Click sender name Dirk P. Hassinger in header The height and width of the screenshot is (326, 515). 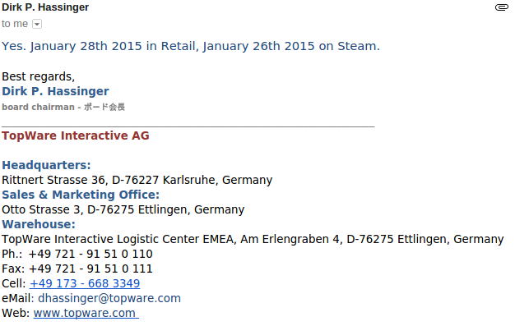pos(45,7)
